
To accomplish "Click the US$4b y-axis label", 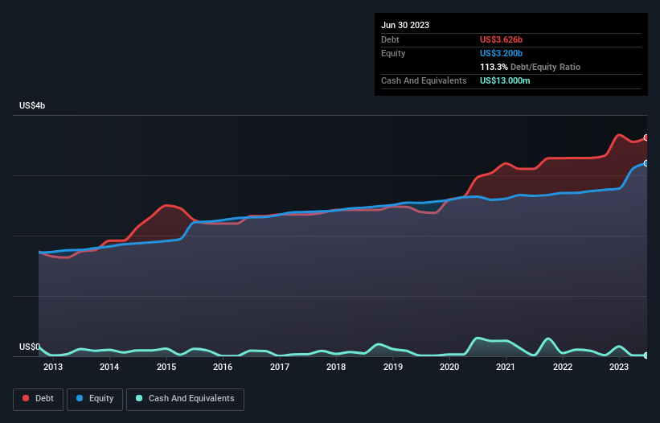I will [x=32, y=105].
